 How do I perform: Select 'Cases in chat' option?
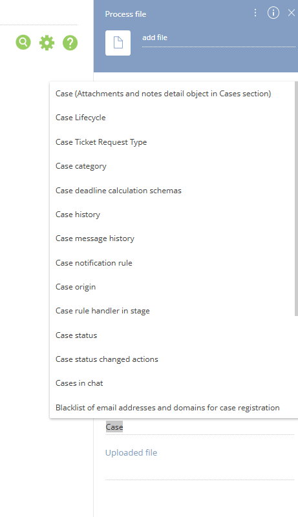point(172,383)
